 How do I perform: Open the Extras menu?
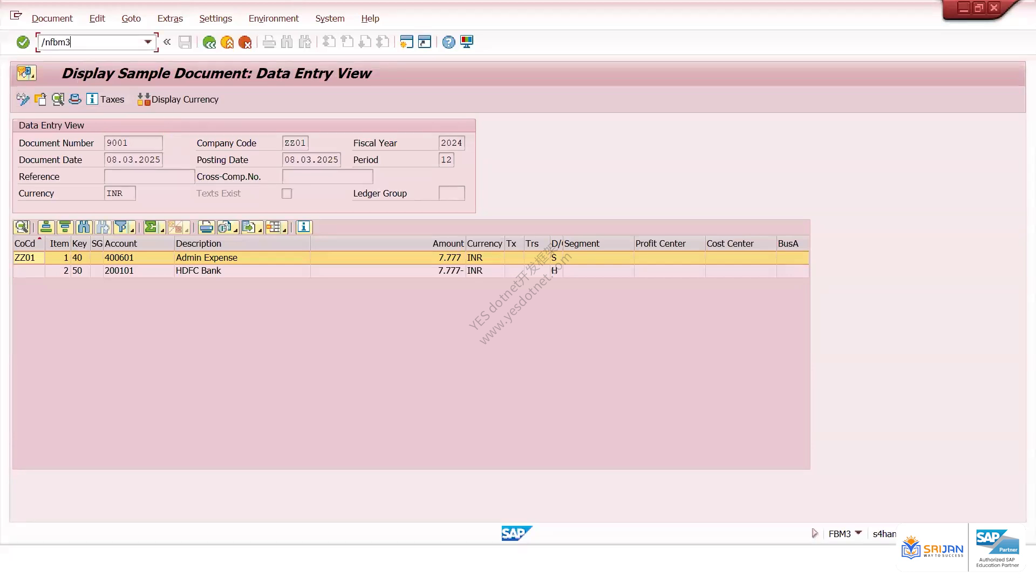[170, 18]
